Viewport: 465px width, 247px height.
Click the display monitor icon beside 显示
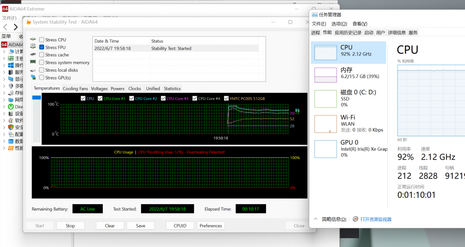[11, 79]
